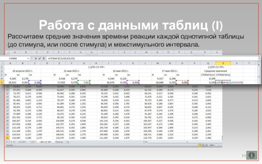
Task: Cancel the formula entry with the X button
Action: tap(36, 58)
